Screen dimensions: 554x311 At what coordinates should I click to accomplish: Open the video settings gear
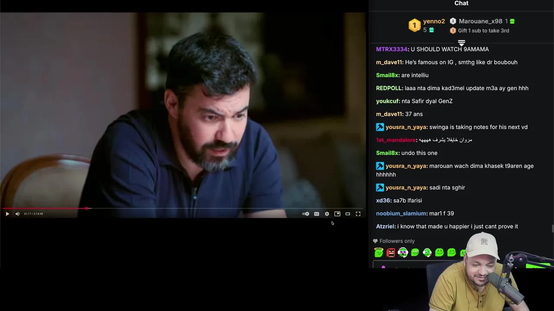[x=327, y=214]
